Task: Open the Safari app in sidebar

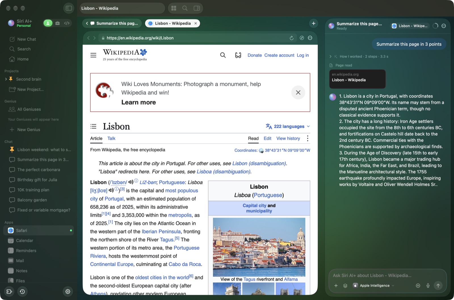Action: tap(38, 230)
